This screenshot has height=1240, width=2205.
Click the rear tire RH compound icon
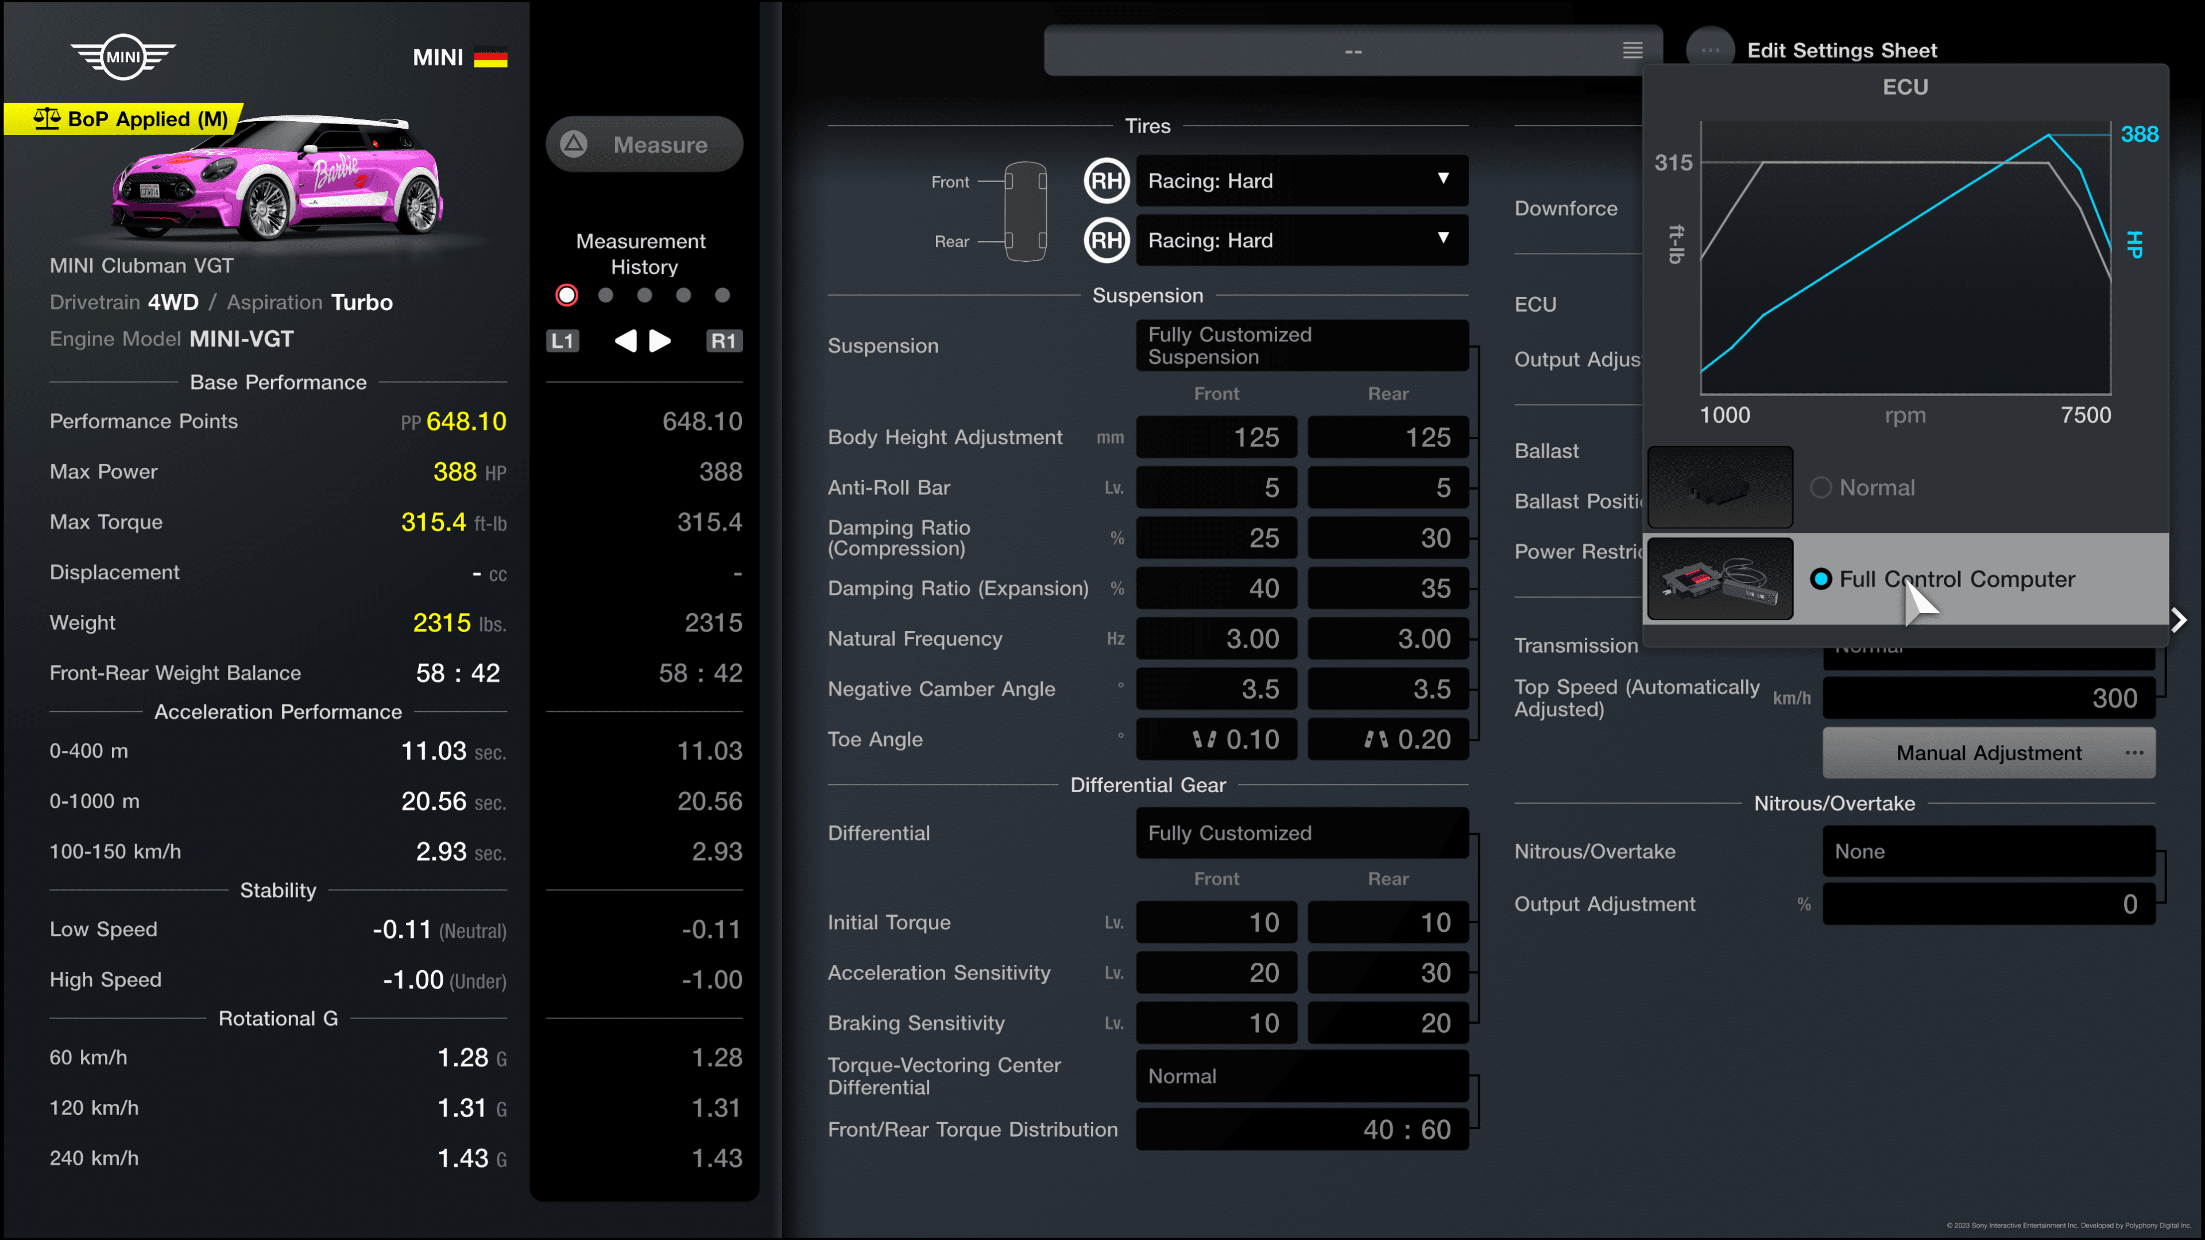pyautogui.click(x=1106, y=241)
